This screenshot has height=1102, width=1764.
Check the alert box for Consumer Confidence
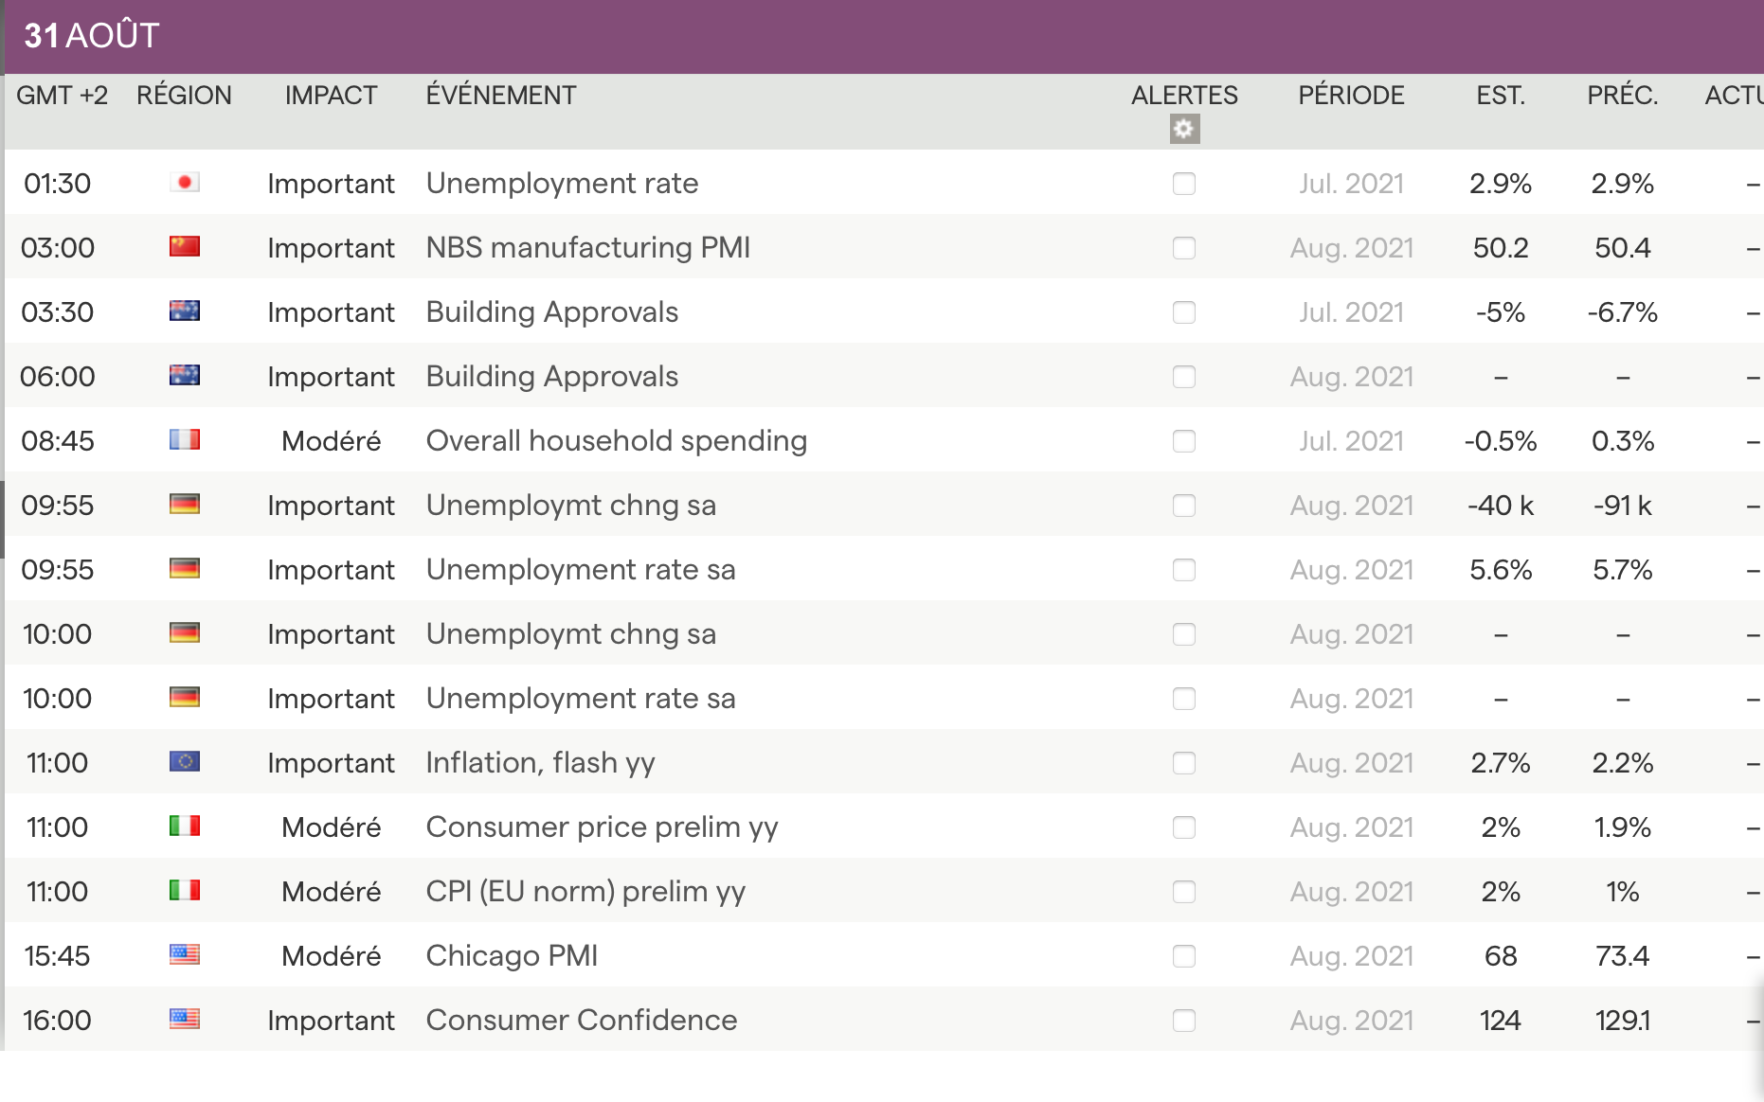1184,1021
